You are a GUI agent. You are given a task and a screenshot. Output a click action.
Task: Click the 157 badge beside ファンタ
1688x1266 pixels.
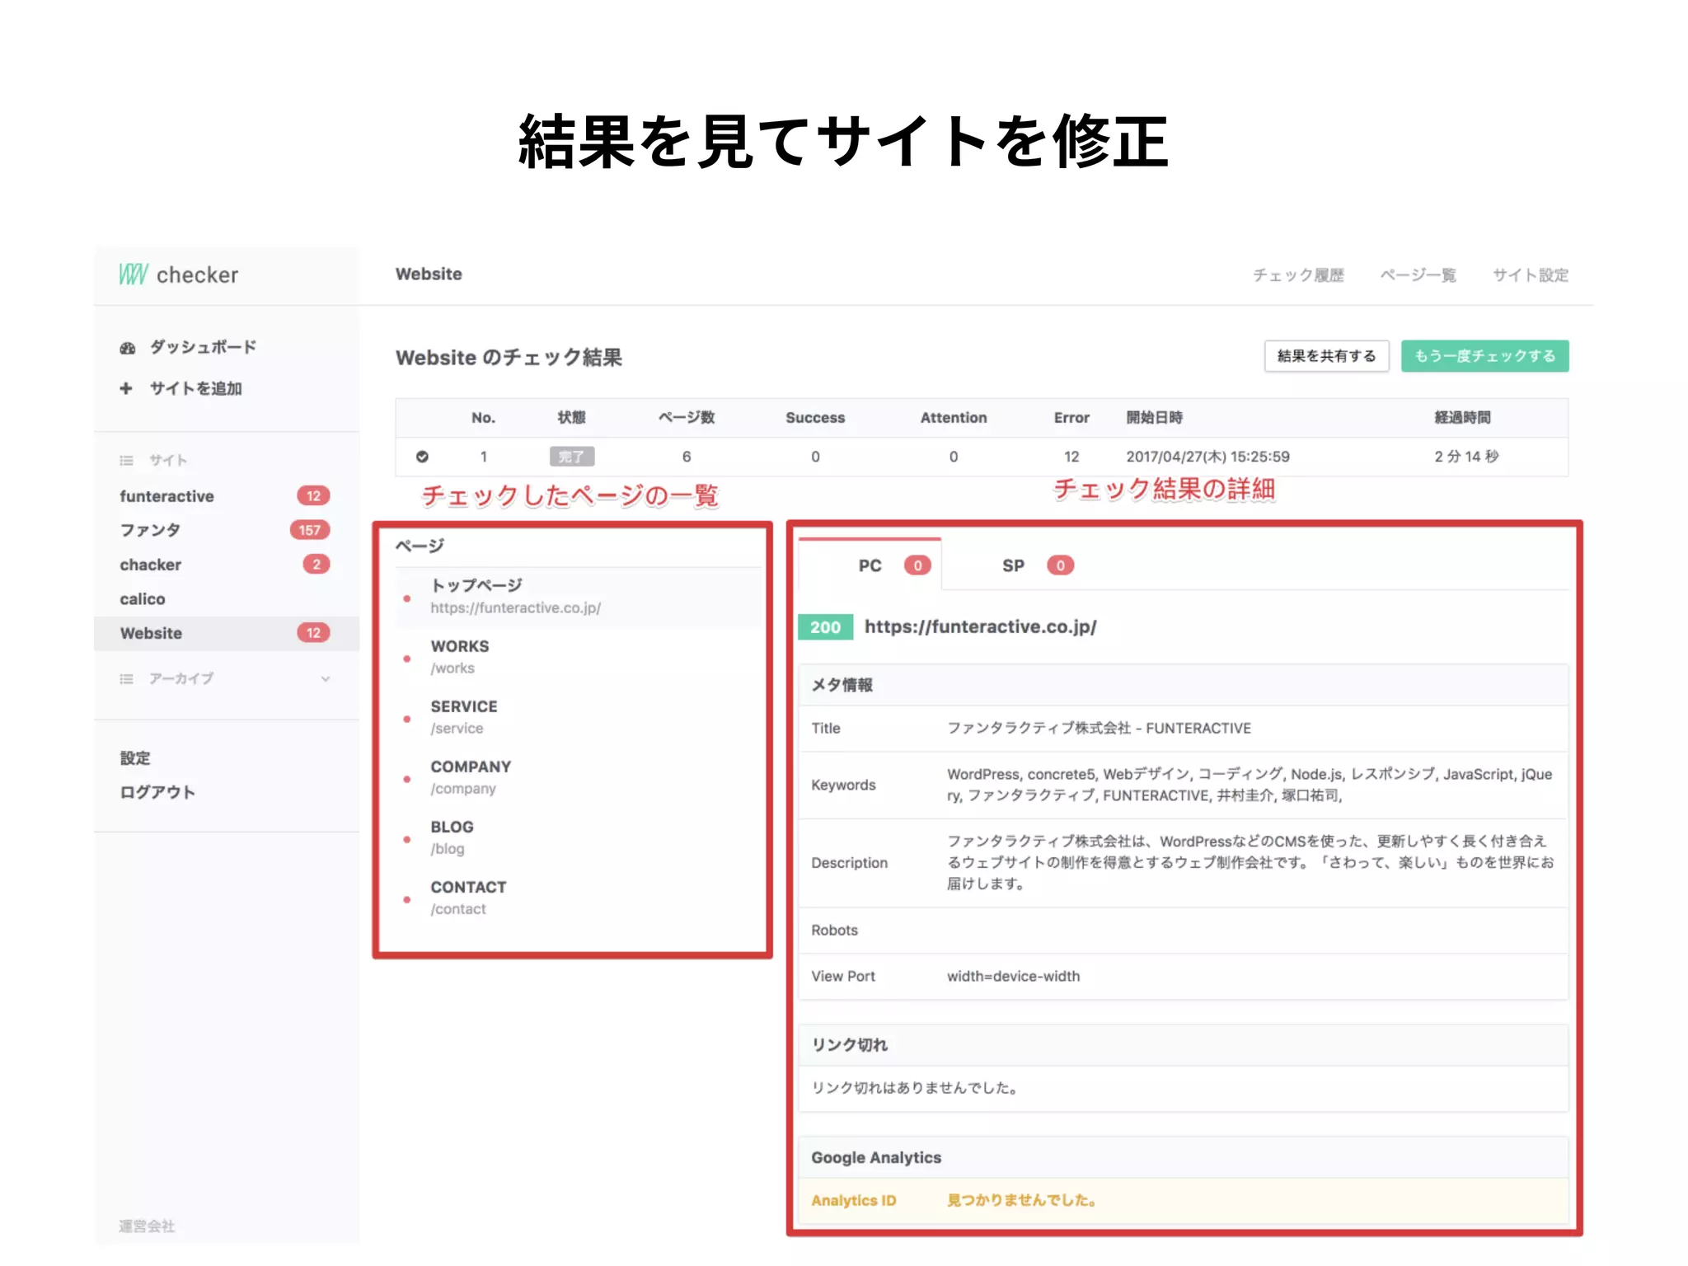[309, 530]
